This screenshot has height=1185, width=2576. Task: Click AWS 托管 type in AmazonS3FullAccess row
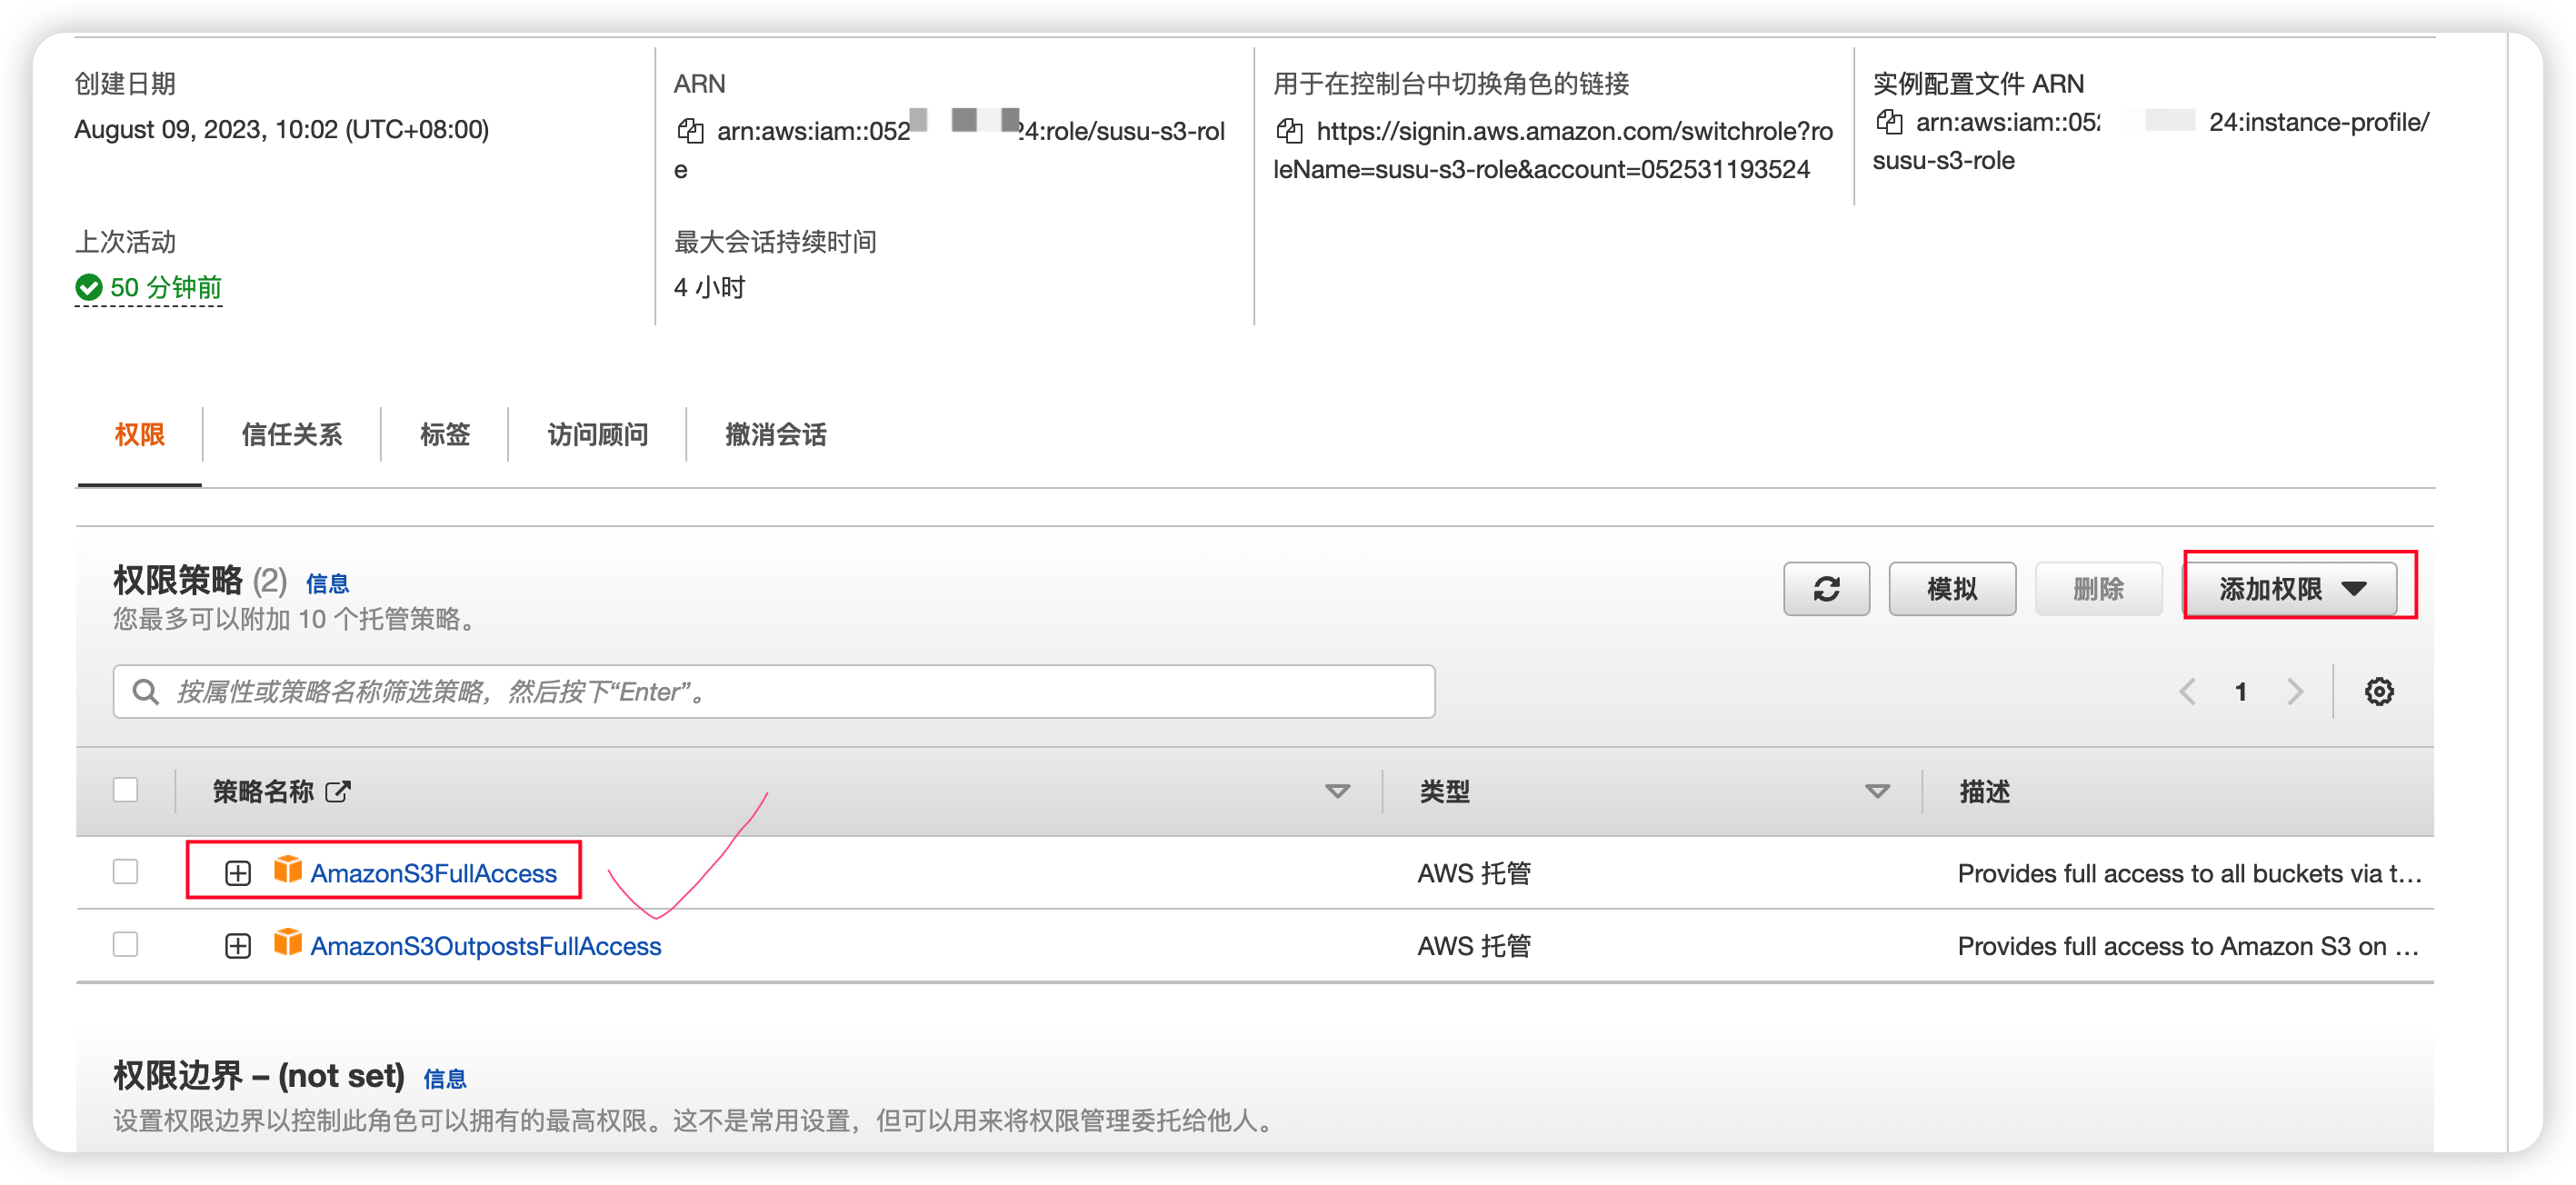click(1474, 873)
